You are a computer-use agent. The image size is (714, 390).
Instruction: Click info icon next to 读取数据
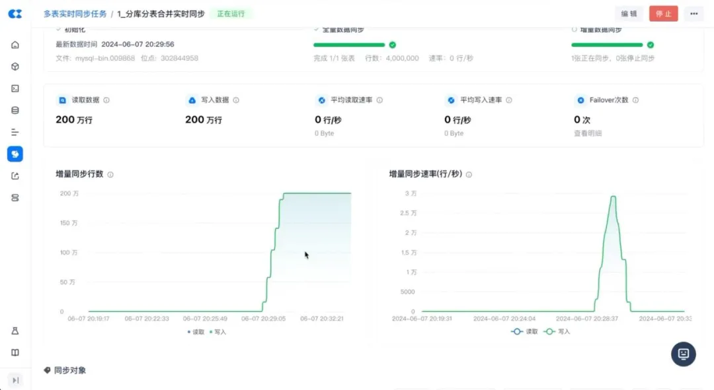click(x=106, y=100)
